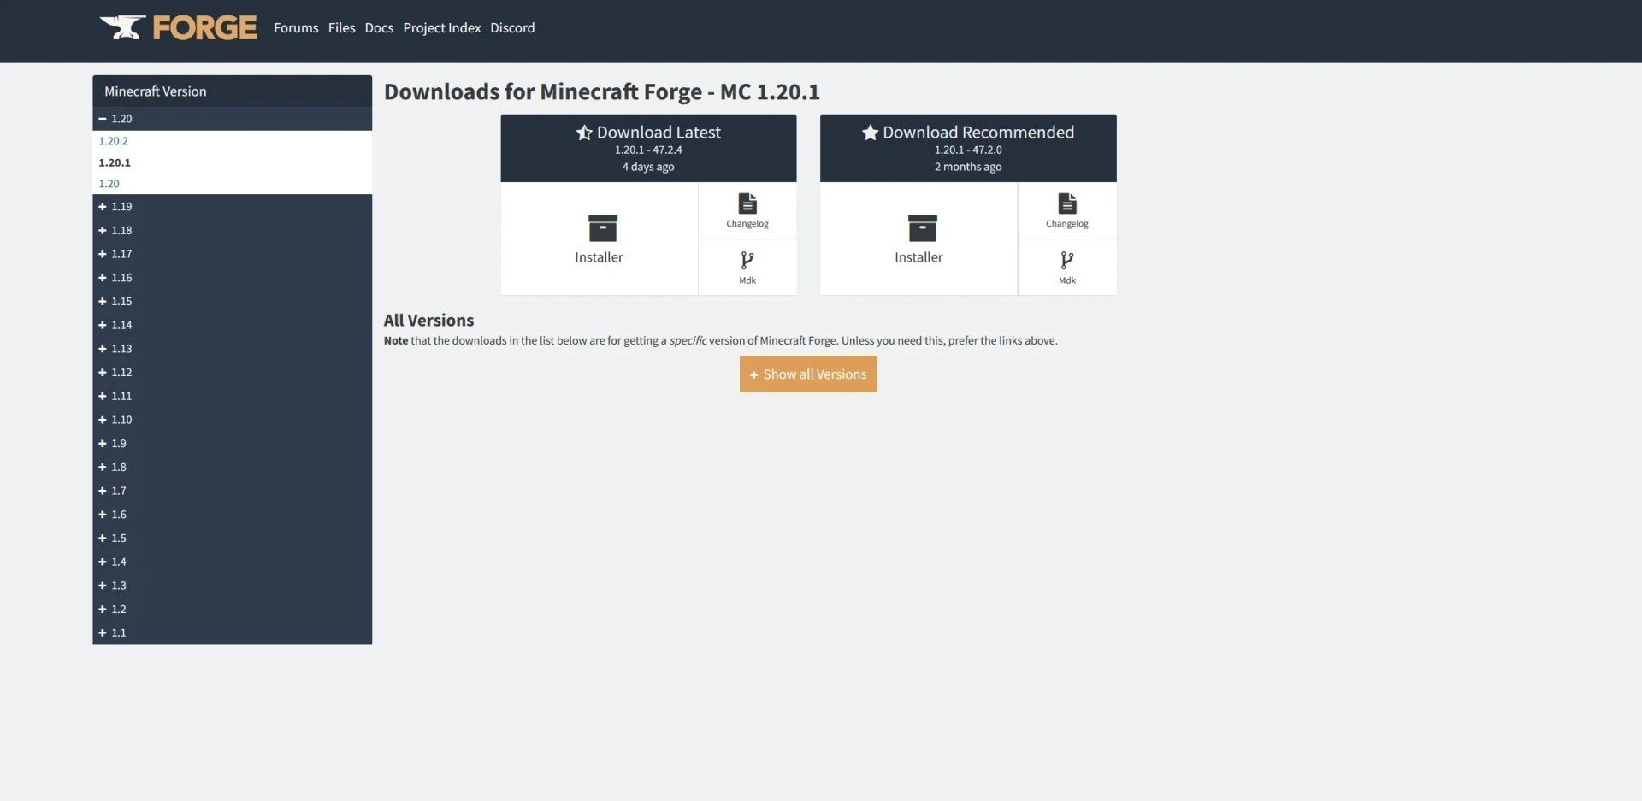Expand the 1.7 version group
Screen dimensions: 1642x801
pos(232,491)
